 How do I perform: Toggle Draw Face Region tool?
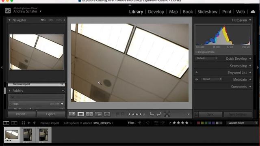(x=167, y=114)
